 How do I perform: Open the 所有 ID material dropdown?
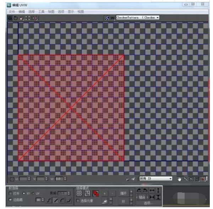156,178
